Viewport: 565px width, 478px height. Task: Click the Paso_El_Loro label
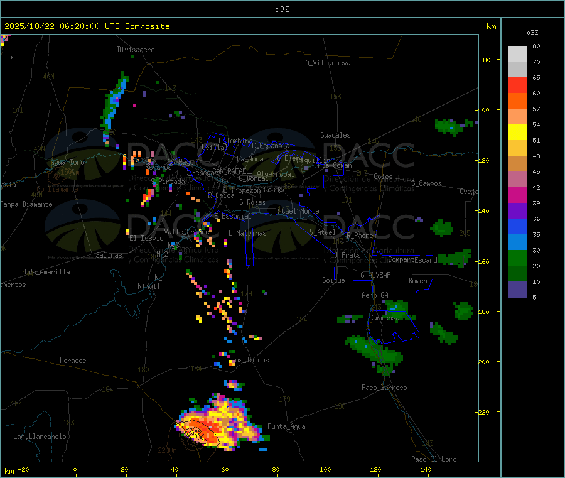[434, 459]
